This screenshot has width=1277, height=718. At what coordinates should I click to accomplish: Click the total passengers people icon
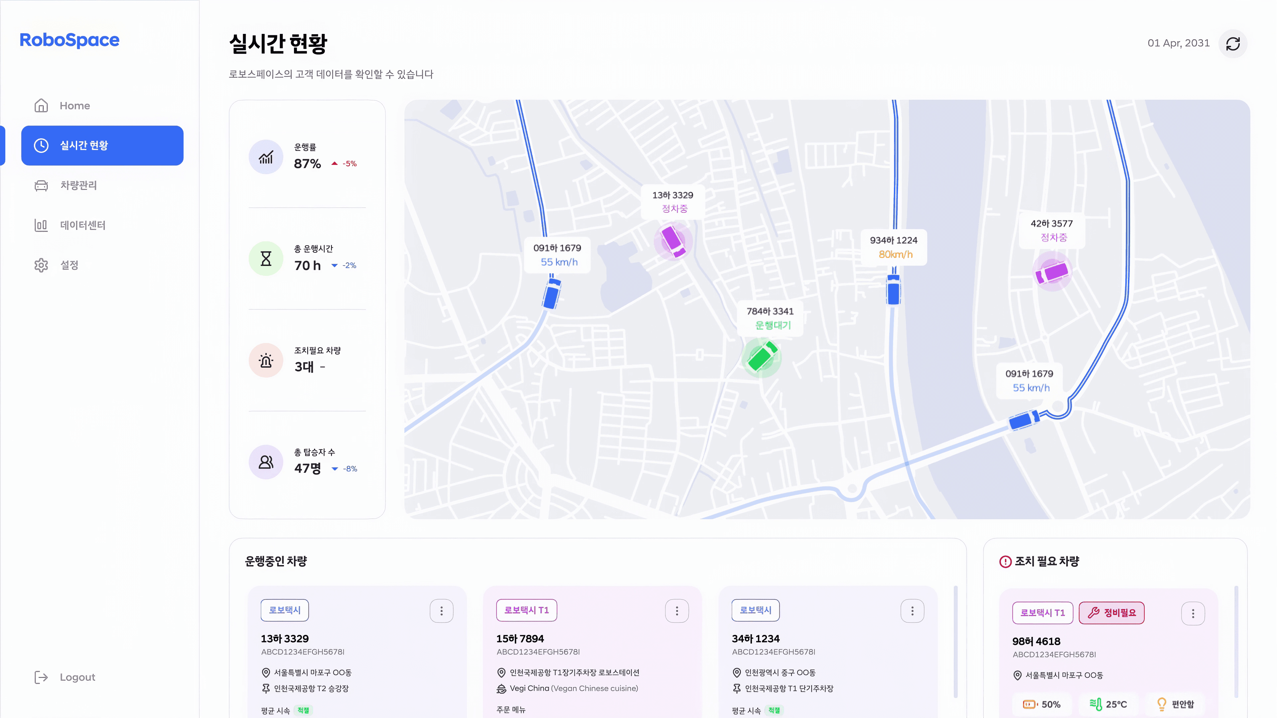[x=266, y=462]
